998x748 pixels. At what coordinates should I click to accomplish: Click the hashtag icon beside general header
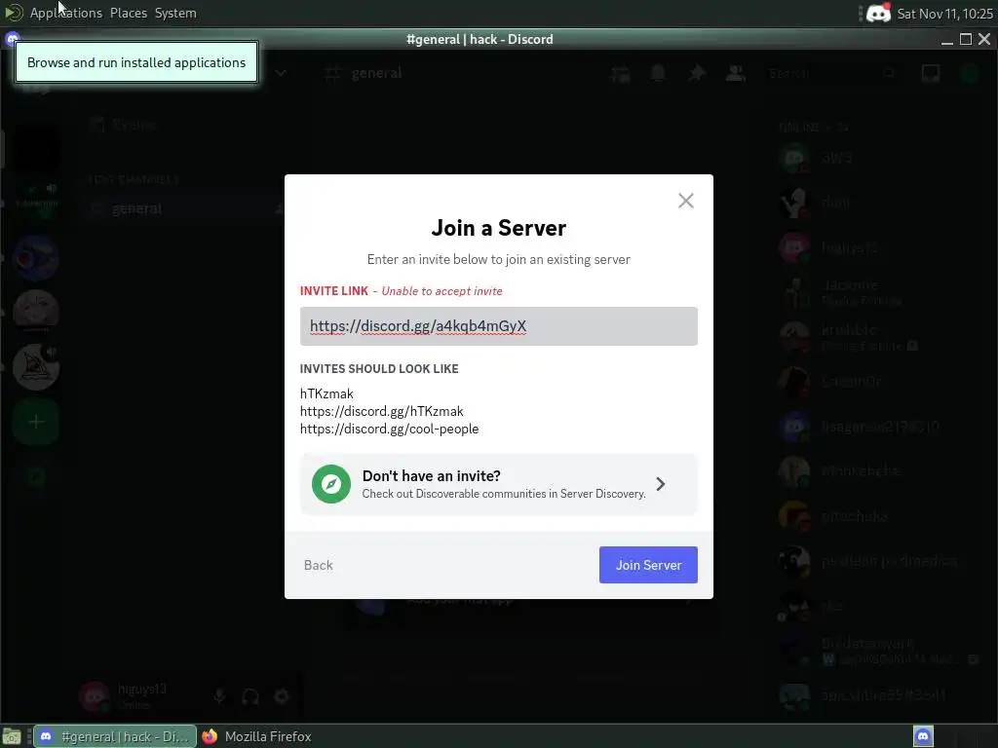tap(333, 73)
